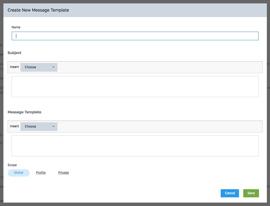The image size is (270, 206).
Task: Click the Name input field
Action: click(x=135, y=36)
